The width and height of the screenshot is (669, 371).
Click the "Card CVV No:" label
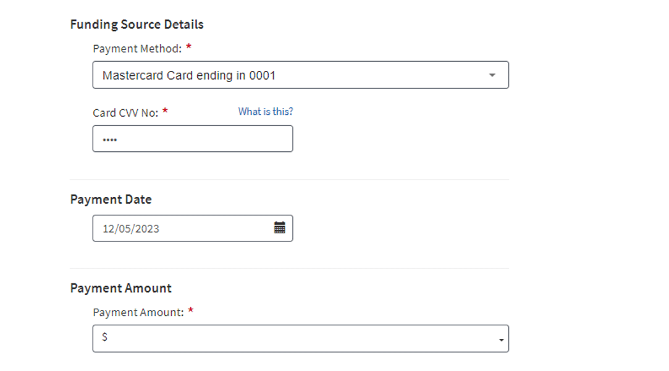coord(125,113)
